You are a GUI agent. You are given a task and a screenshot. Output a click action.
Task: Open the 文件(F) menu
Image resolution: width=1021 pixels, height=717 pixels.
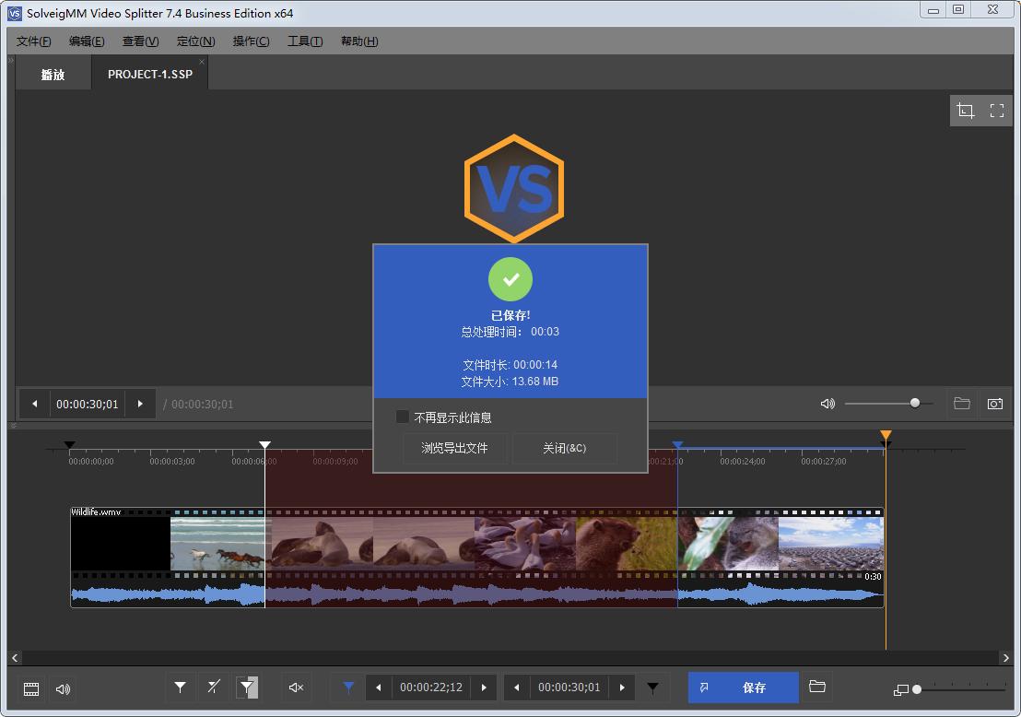[x=34, y=41]
